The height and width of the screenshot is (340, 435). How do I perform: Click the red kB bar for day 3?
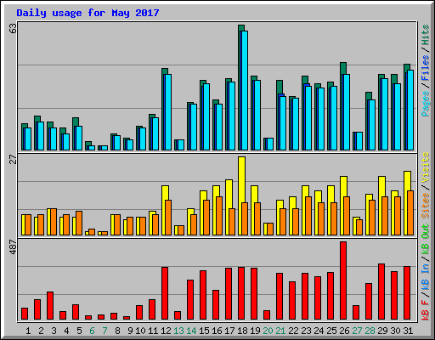[50, 306]
